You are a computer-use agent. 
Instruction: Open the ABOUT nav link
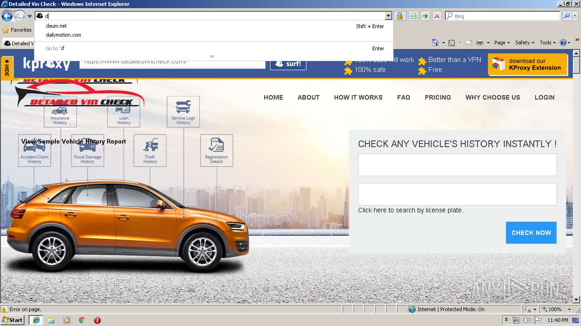309,97
